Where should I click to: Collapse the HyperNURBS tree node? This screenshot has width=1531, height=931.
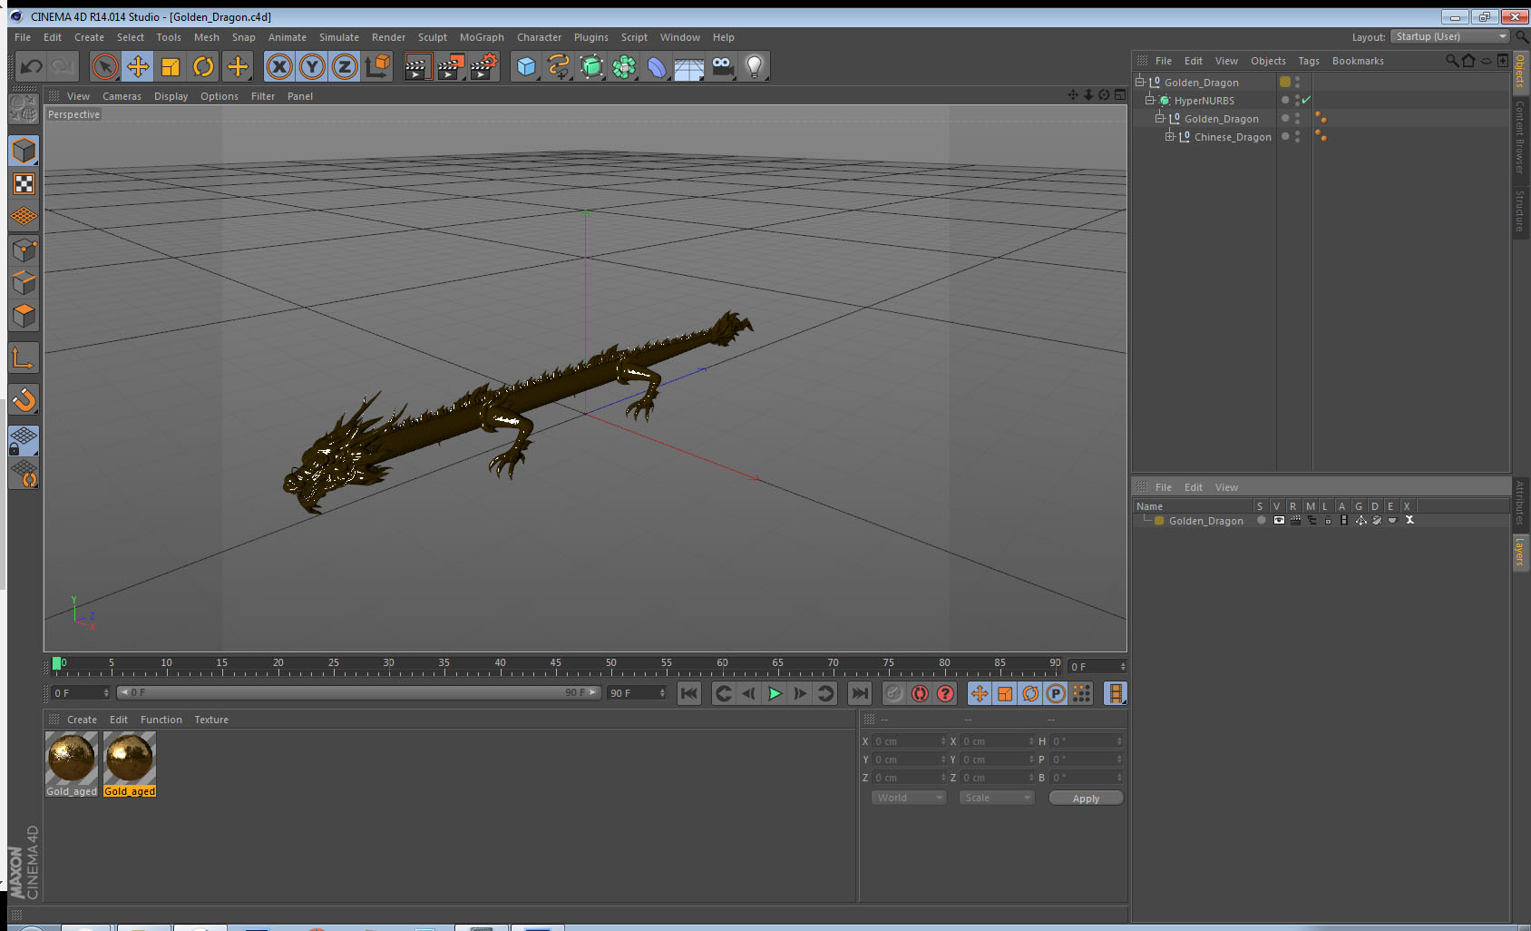(x=1150, y=100)
